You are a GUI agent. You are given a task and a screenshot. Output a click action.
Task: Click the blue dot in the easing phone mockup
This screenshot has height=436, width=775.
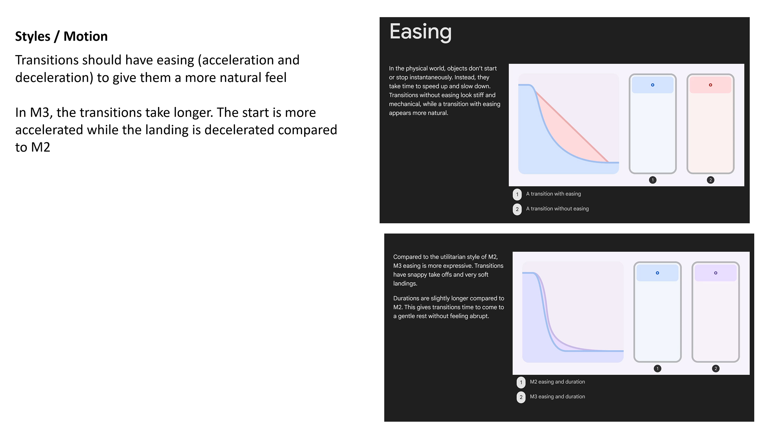point(652,85)
